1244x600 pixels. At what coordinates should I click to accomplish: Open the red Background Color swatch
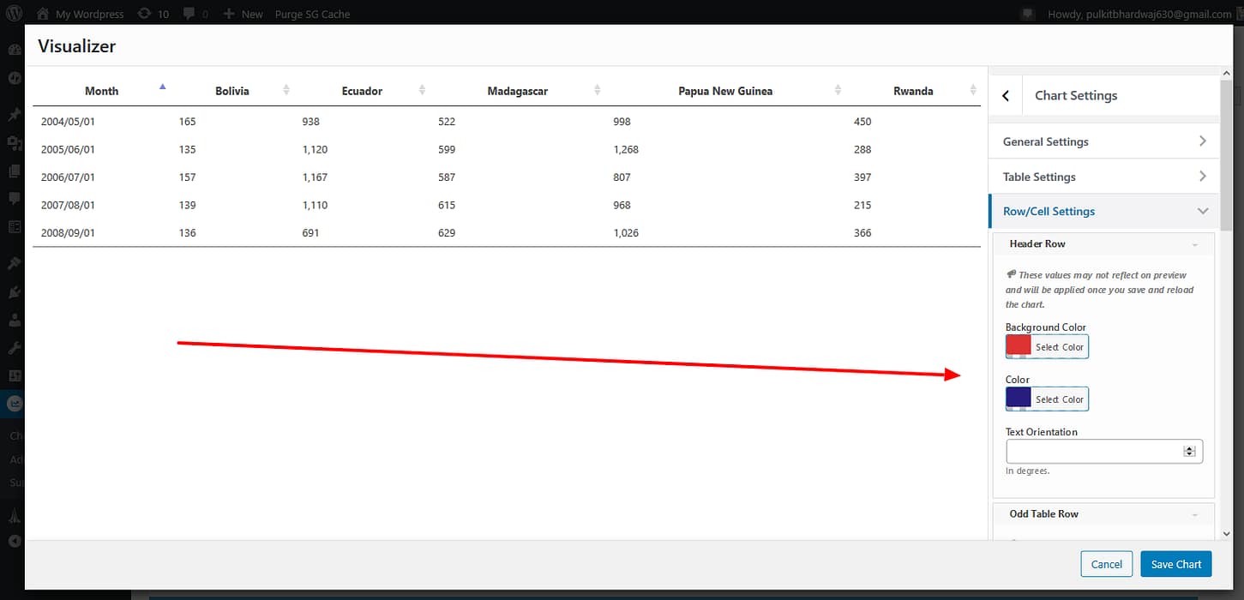(1019, 346)
